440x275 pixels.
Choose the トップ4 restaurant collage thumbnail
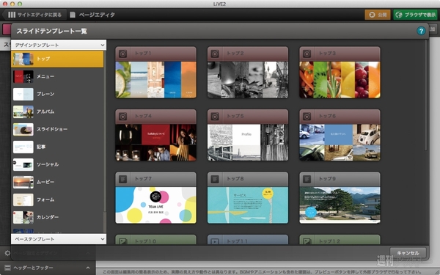[x=155, y=142]
